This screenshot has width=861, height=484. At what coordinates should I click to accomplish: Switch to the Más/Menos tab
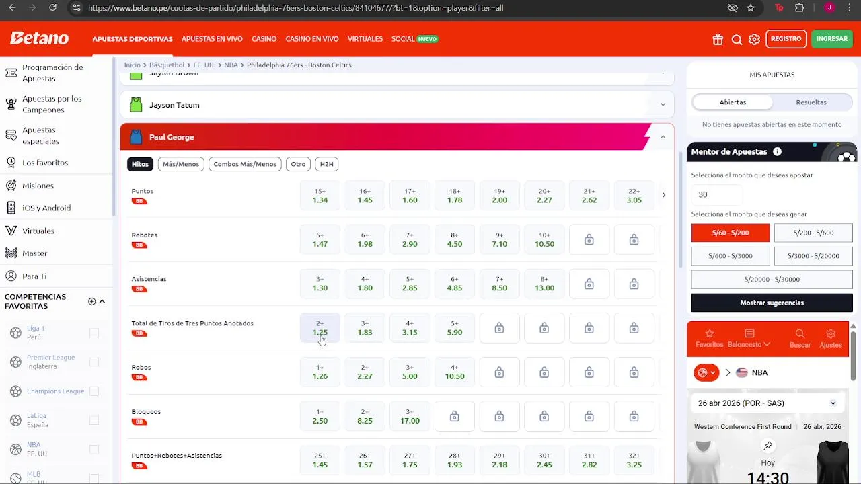(181, 164)
